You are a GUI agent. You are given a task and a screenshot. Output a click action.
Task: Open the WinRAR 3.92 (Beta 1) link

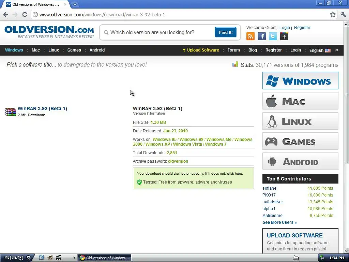tap(42, 108)
